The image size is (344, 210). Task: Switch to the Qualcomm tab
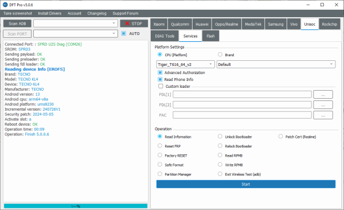tap(180, 24)
